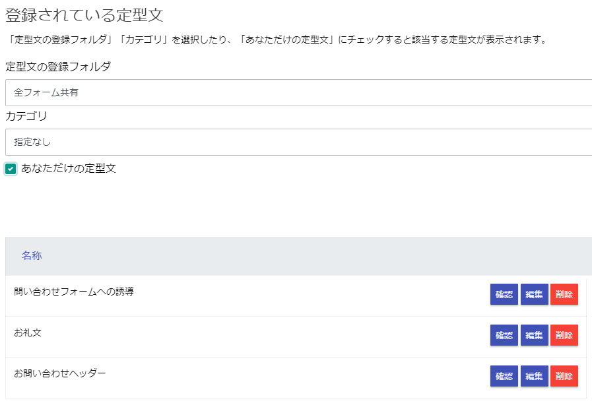Click 確認 for お問い合わせヘッダー
592x409 pixels.
tap(504, 376)
